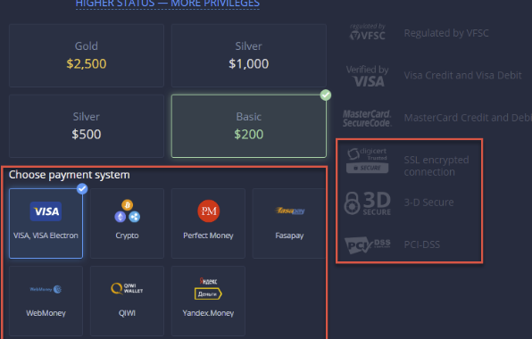Click the PCI DSS logo
The height and width of the screenshot is (339, 532).
coord(368,244)
